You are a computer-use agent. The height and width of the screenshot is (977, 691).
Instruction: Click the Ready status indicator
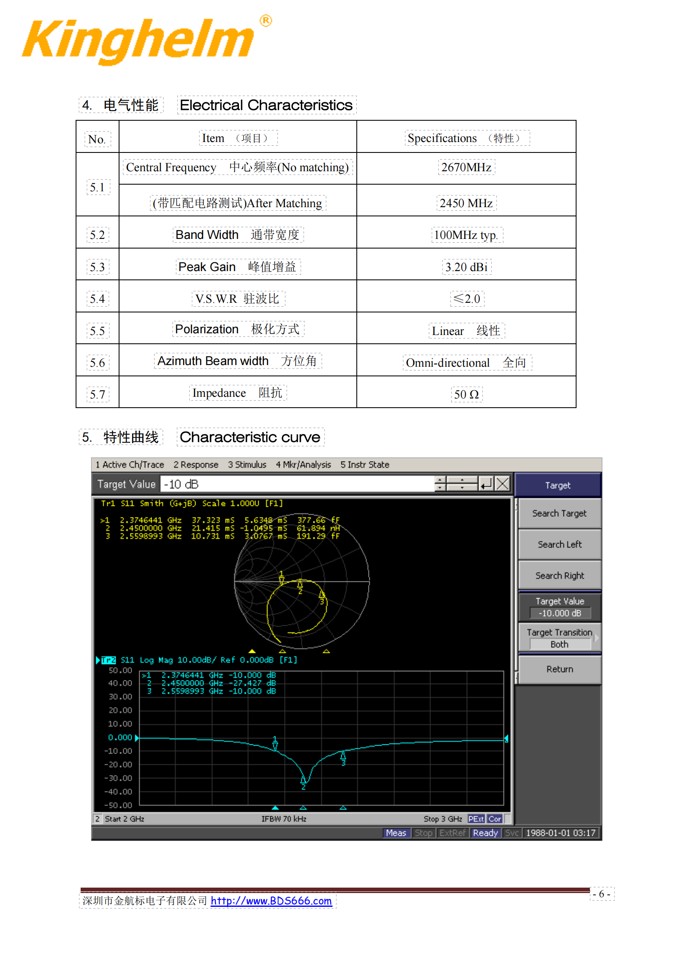[x=485, y=833]
